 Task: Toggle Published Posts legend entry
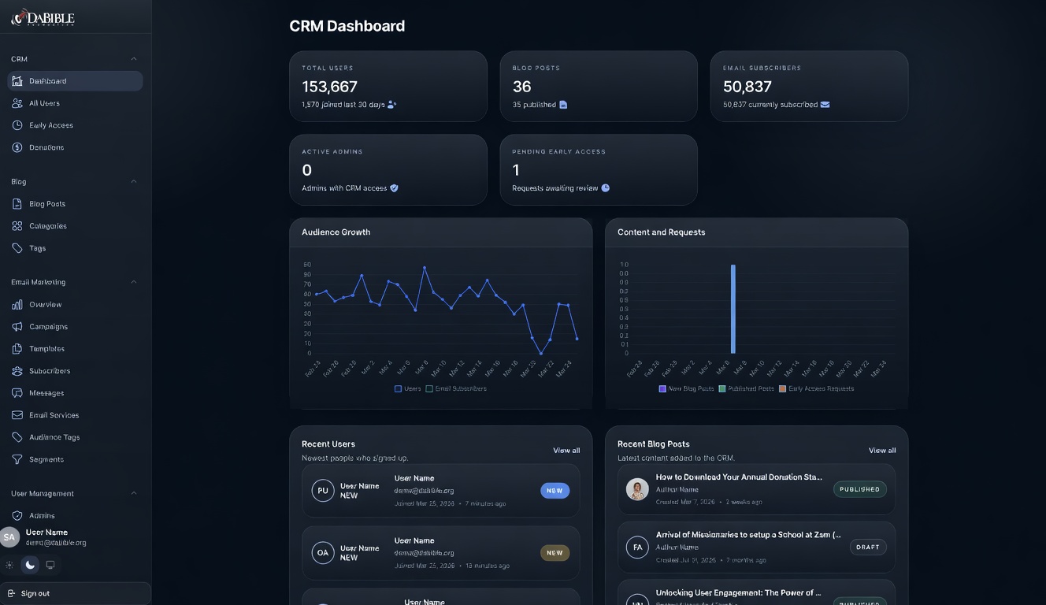click(x=746, y=388)
